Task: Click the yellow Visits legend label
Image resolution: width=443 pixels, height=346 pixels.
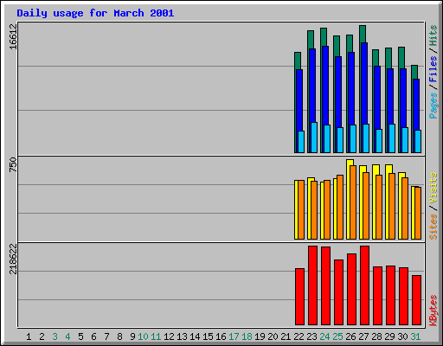Action: (433, 188)
